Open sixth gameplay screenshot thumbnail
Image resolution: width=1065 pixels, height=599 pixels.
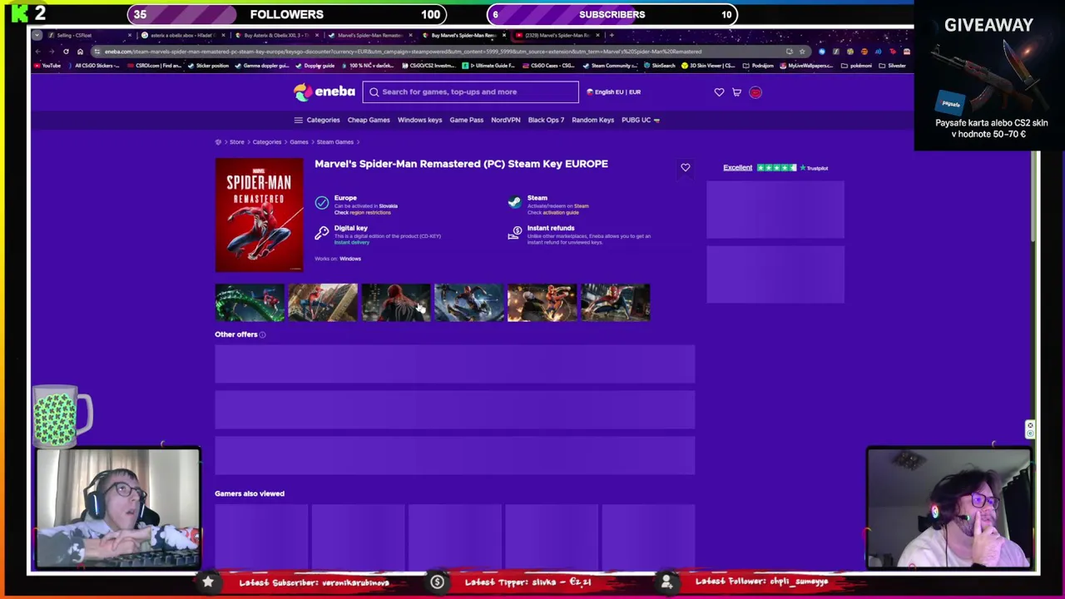pos(615,302)
